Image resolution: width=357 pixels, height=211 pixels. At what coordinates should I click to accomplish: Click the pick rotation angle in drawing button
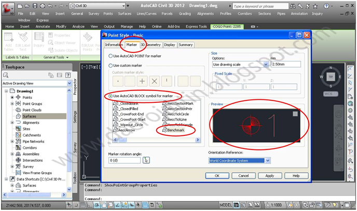[146, 160]
